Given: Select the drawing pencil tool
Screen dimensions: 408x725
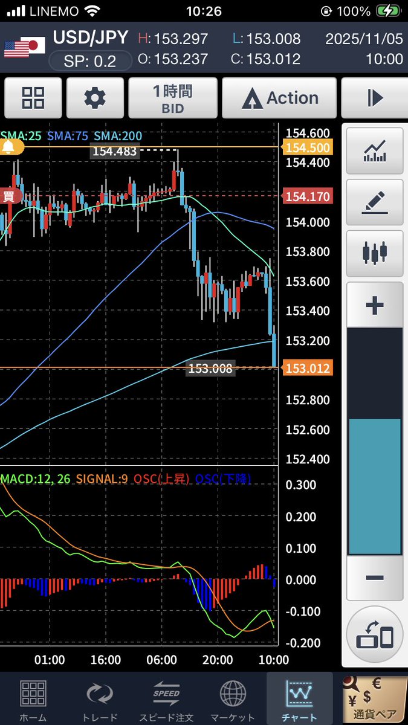Looking at the screenshot, I should pyautogui.click(x=374, y=202).
